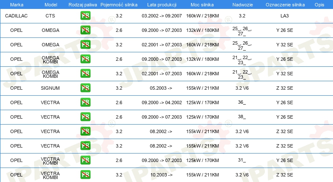Screen dimensions: 333x182
Task: Click the production date 10.2003 ->
Action: 161,175
